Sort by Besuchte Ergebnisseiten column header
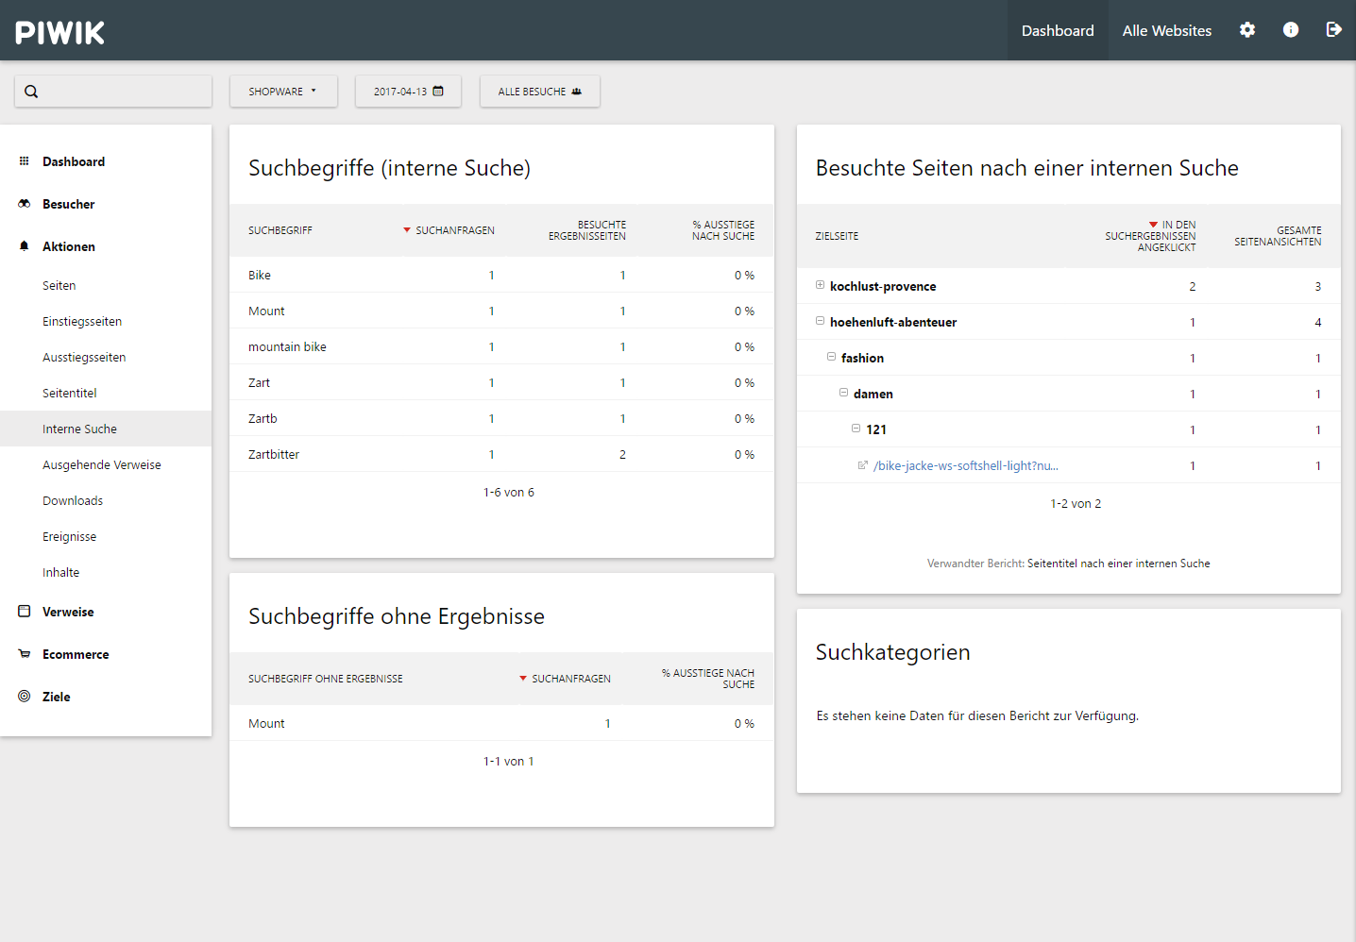 587,230
